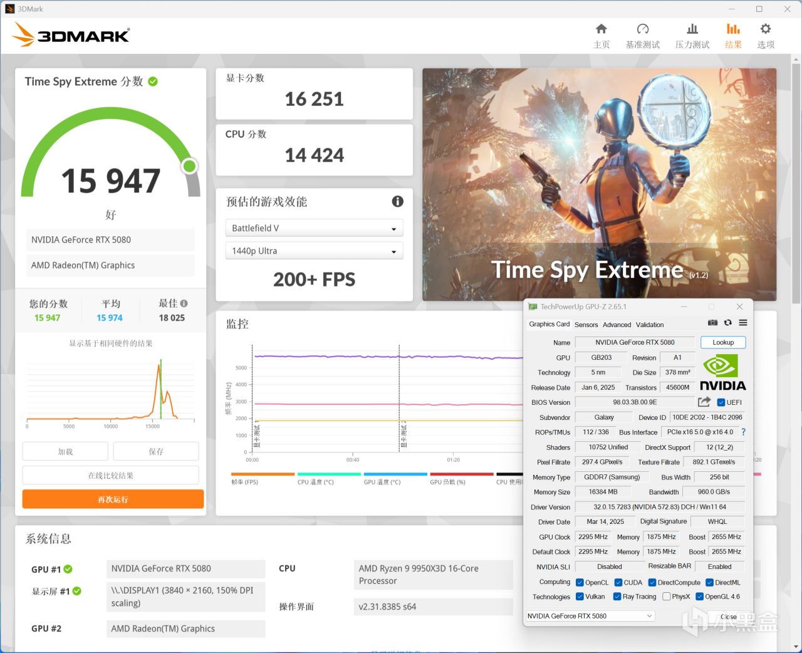Click the NVIDIA GeForce RTX 5080 label under score
The height and width of the screenshot is (653, 802).
click(111, 239)
